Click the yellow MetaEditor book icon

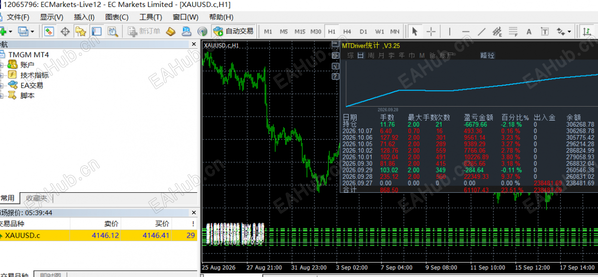pyautogui.click(x=171, y=31)
